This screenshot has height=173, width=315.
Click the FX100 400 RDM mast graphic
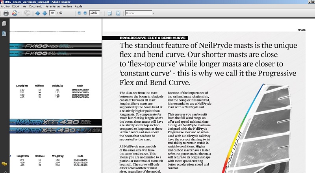56,53
